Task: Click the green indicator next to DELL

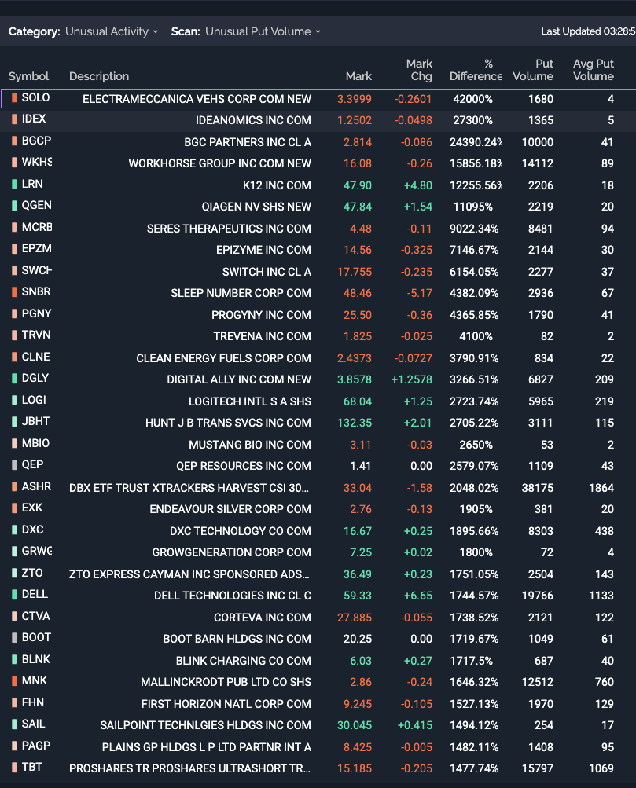Action: (15, 595)
